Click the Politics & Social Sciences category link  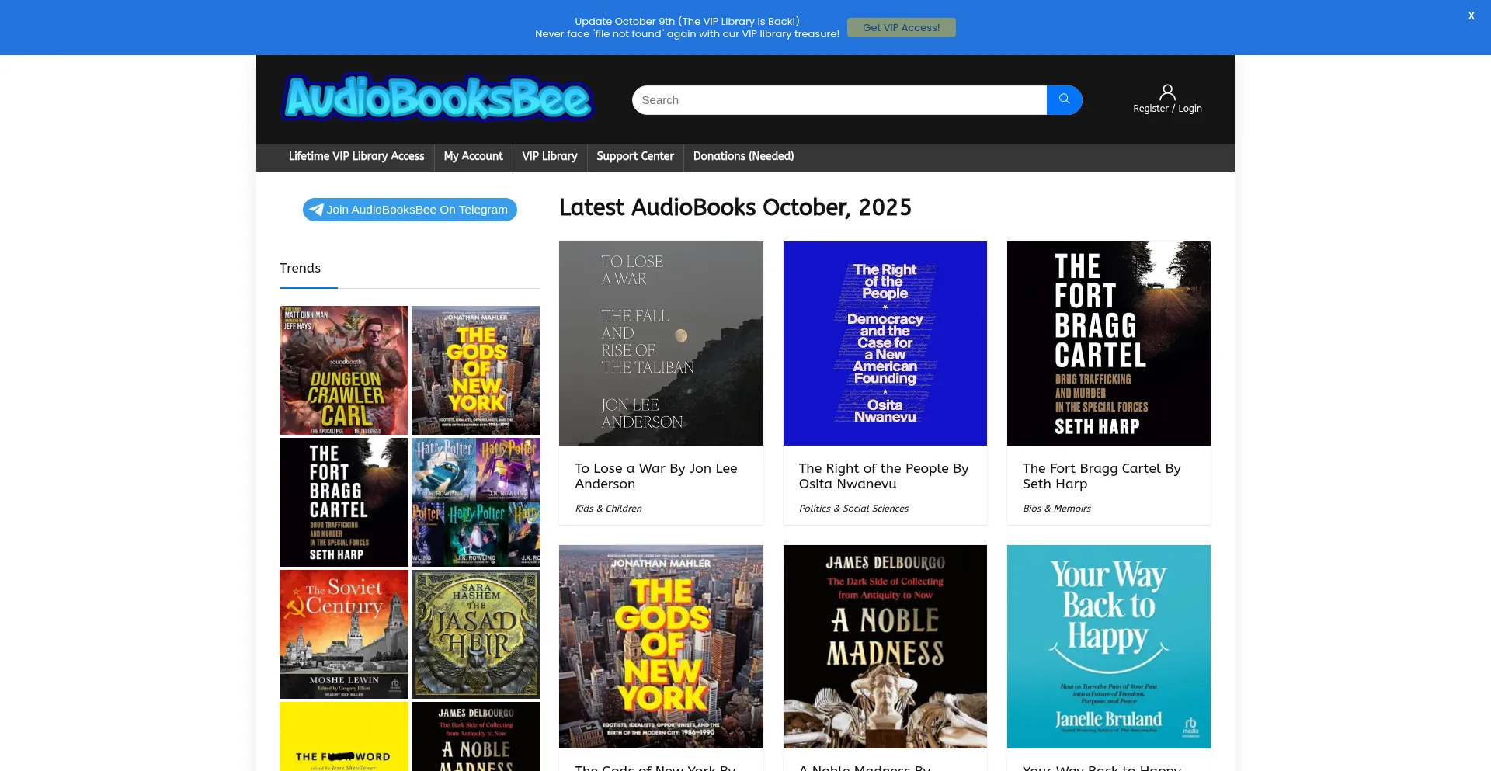click(853, 509)
